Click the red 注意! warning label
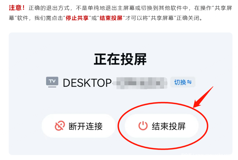 tap(17, 8)
